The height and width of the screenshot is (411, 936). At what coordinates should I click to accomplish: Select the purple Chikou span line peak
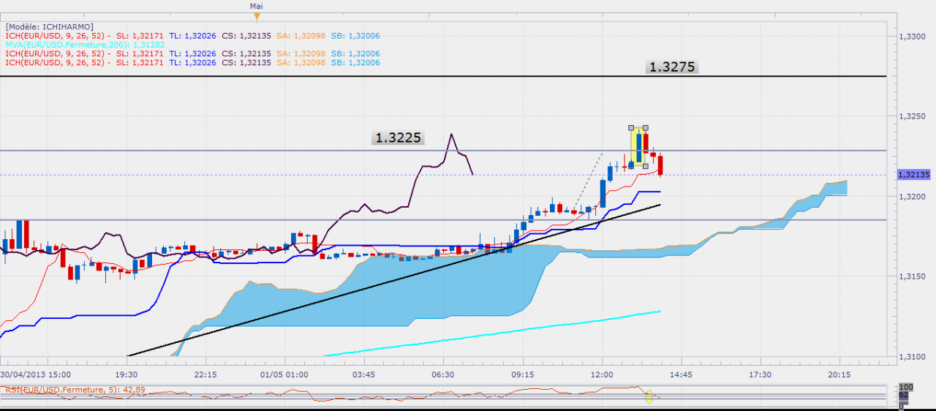pos(451,135)
